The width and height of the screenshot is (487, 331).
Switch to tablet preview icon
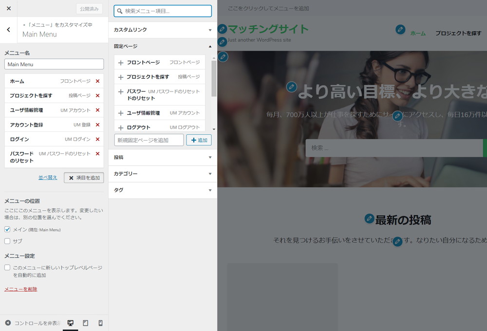pos(85,323)
